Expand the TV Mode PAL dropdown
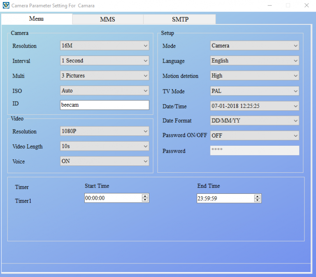Viewport: 316px width, 277px height. [254, 91]
